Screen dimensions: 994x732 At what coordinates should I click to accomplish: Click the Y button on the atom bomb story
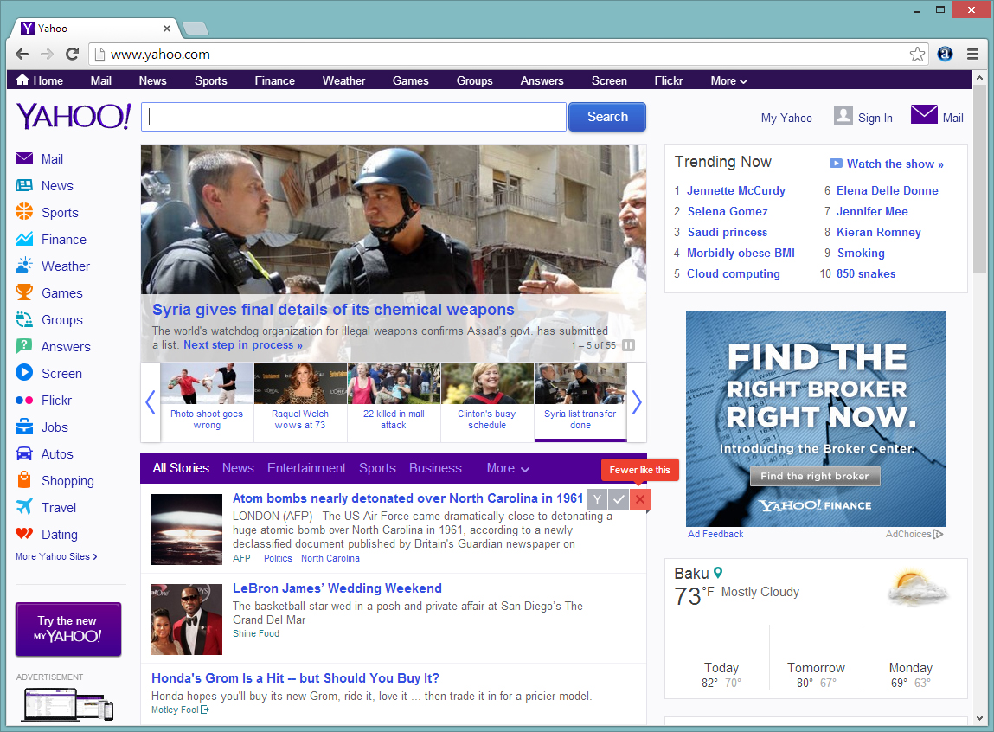click(597, 499)
